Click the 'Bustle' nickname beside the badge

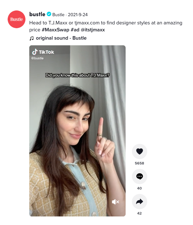58,15
